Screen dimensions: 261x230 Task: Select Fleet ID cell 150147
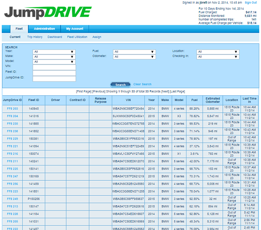coord(34,207)
